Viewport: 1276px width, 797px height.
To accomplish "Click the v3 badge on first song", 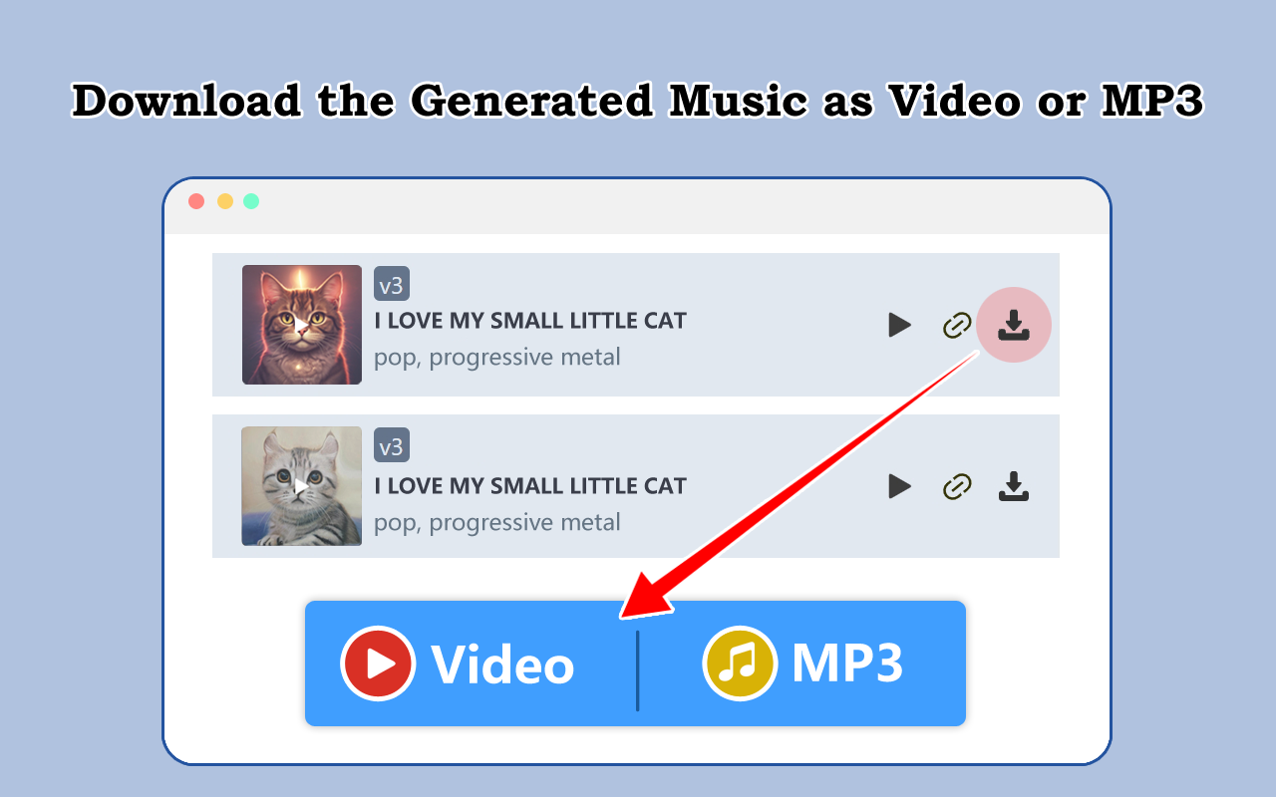I will coord(392,284).
